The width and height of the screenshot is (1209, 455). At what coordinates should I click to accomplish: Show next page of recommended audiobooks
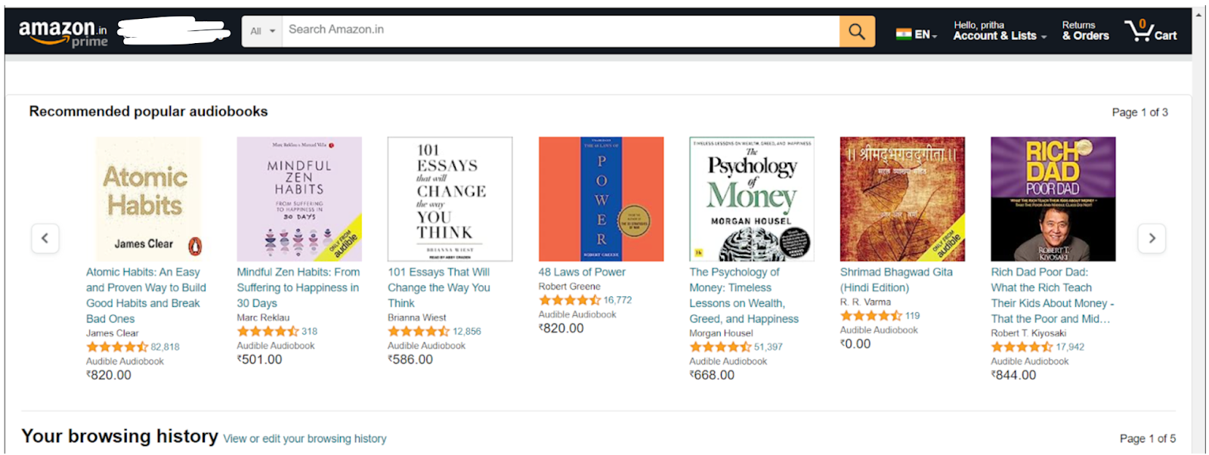click(1152, 239)
